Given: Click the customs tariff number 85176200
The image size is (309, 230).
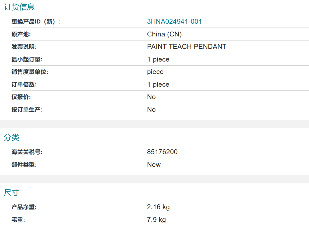Looking at the screenshot, I should pos(162,152).
